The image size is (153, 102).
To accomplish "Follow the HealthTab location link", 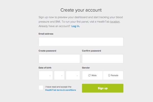I will (115, 22).
